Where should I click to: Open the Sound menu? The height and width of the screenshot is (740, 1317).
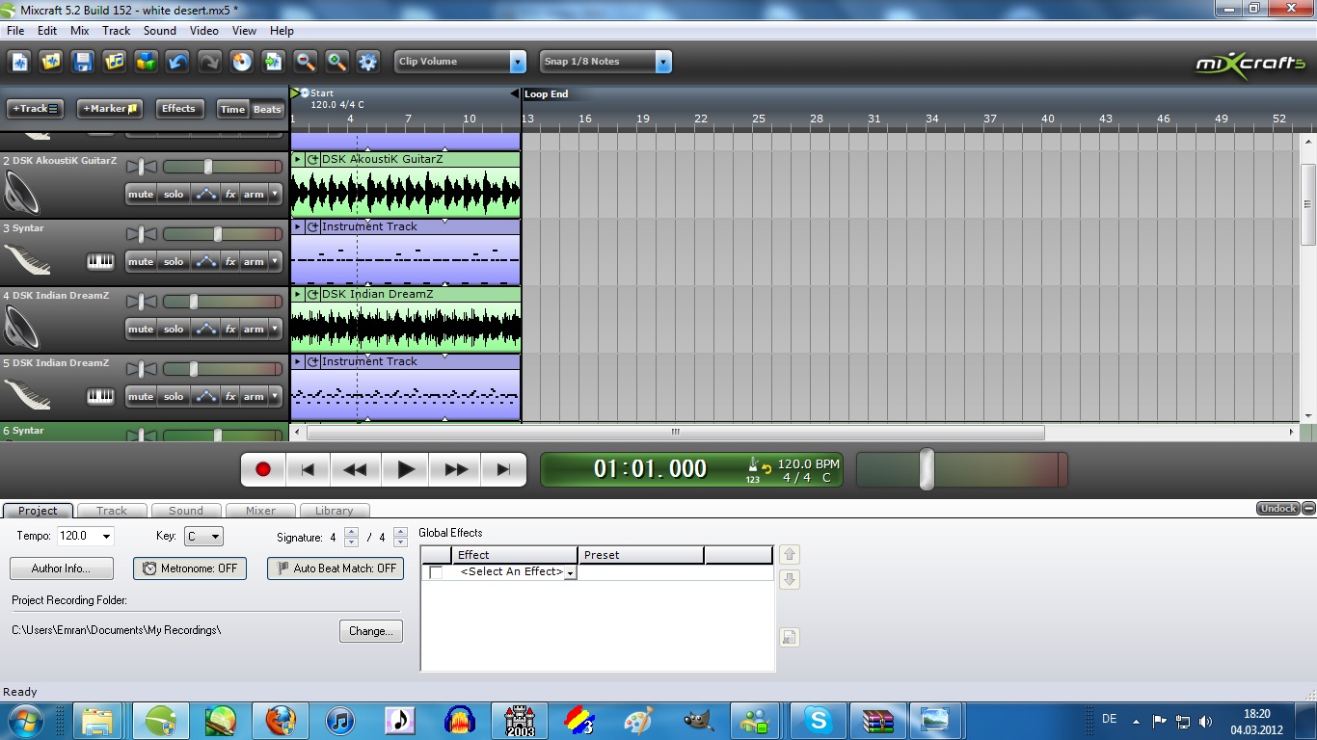click(160, 31)
